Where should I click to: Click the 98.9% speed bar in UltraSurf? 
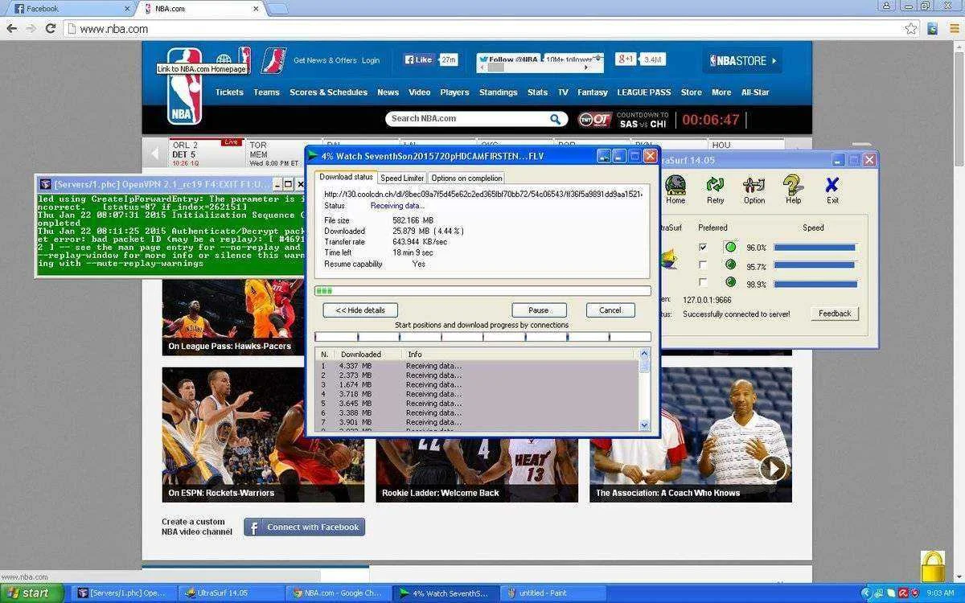(x=815, y=284)
